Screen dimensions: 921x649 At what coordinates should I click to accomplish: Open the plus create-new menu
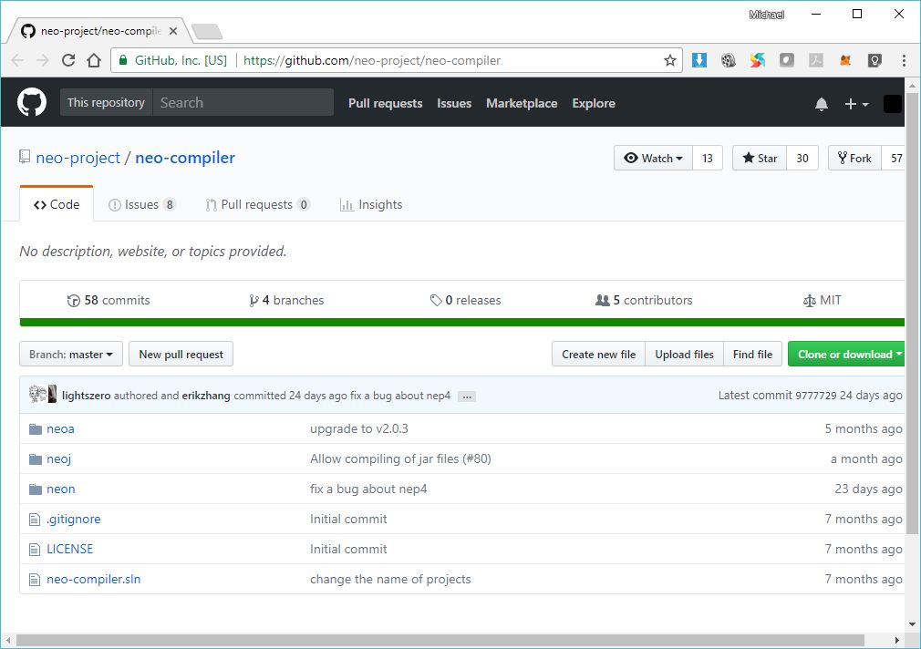click(x=856, y=104)
